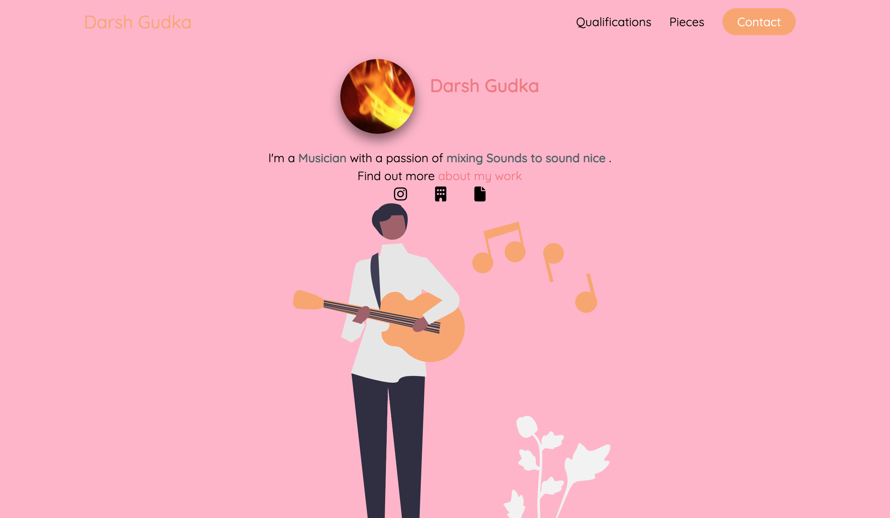The image size is (890, 518).
Task: Open the Pieces nav link
Action: tap(687, 22)
